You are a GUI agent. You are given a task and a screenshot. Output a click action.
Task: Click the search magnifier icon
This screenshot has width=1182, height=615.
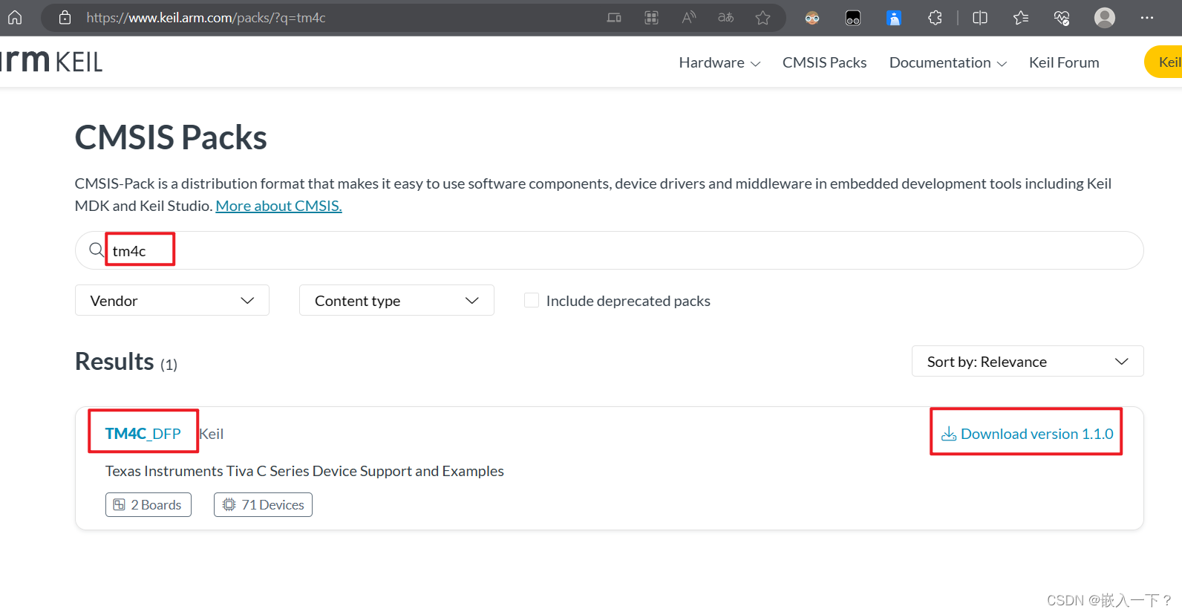[x=97, y=250]
